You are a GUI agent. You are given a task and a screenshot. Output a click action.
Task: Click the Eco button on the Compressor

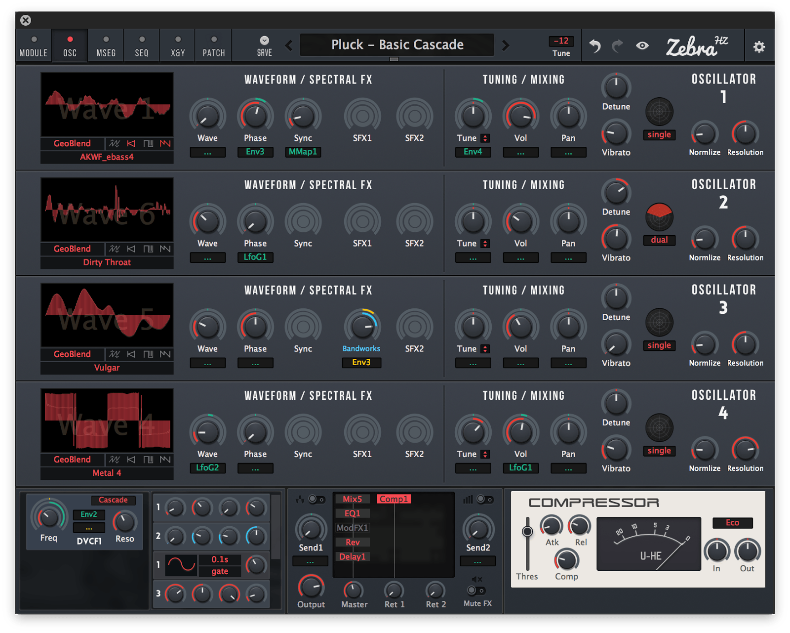tap(733, 523)
